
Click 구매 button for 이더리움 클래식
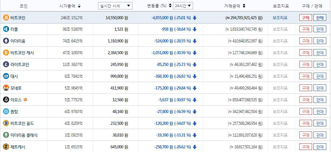pyautogui.click(x=305, y=135)
